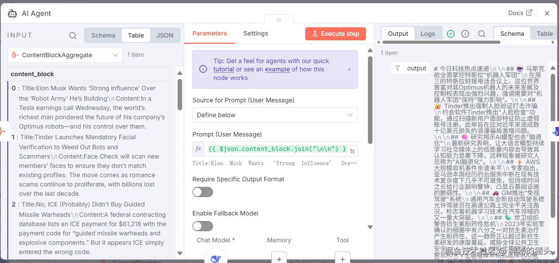
Task: Select the output field label
Action: (417, 68)
